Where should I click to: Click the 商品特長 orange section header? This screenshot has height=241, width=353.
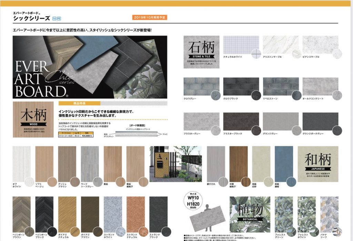(80, 103)
